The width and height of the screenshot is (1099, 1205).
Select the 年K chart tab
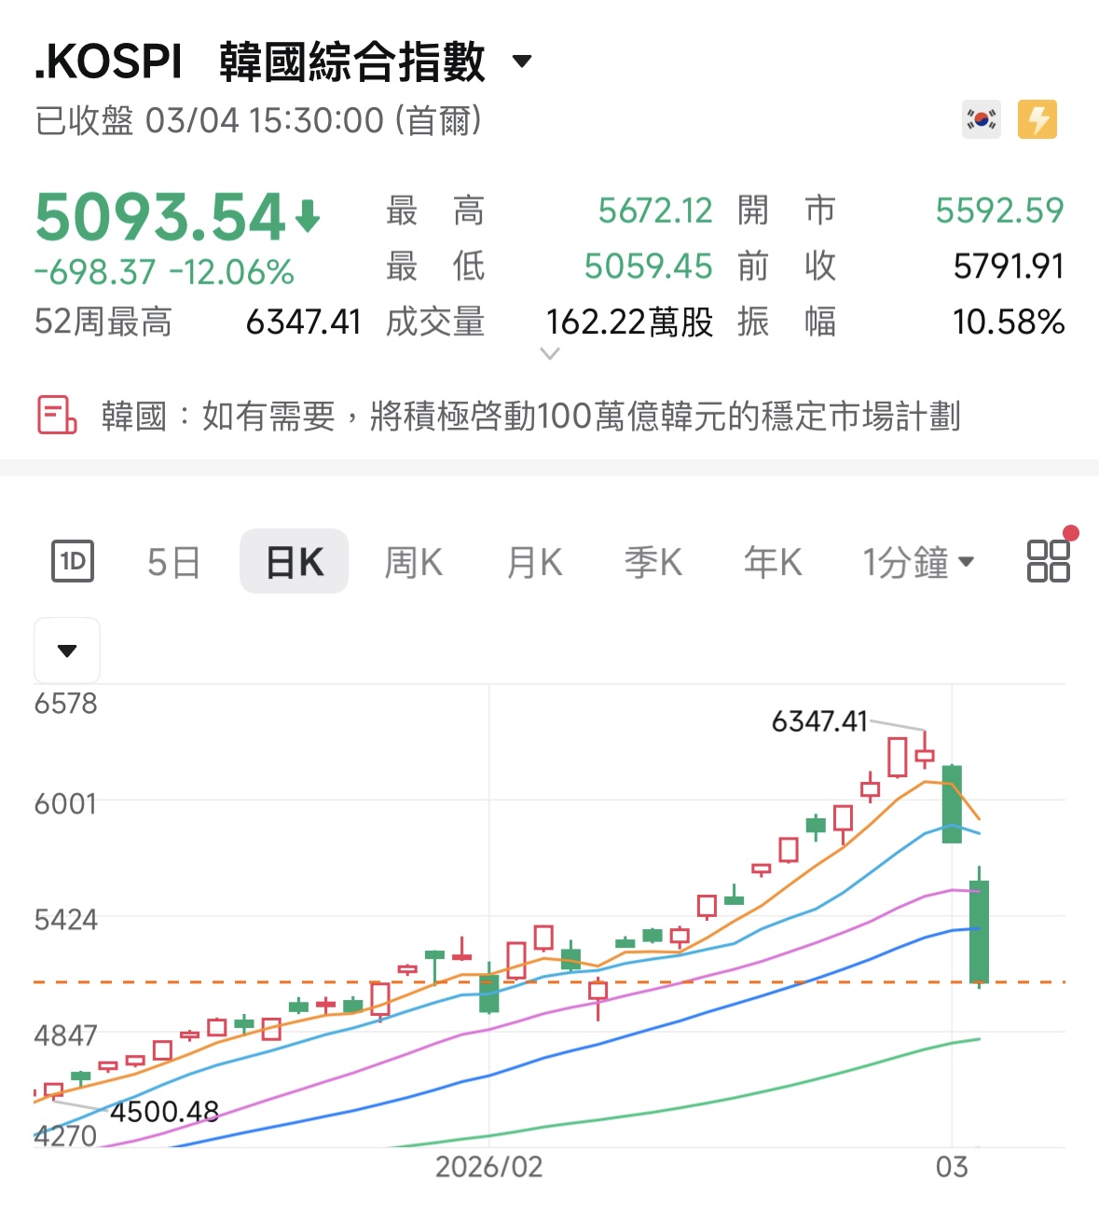(772, 560)
